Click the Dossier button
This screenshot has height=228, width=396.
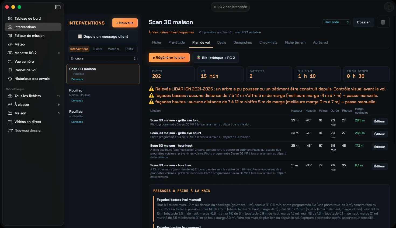(x=363, y=22)
